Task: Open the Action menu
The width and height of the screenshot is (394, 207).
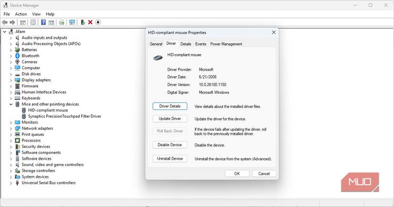Action: click(21, 14)
